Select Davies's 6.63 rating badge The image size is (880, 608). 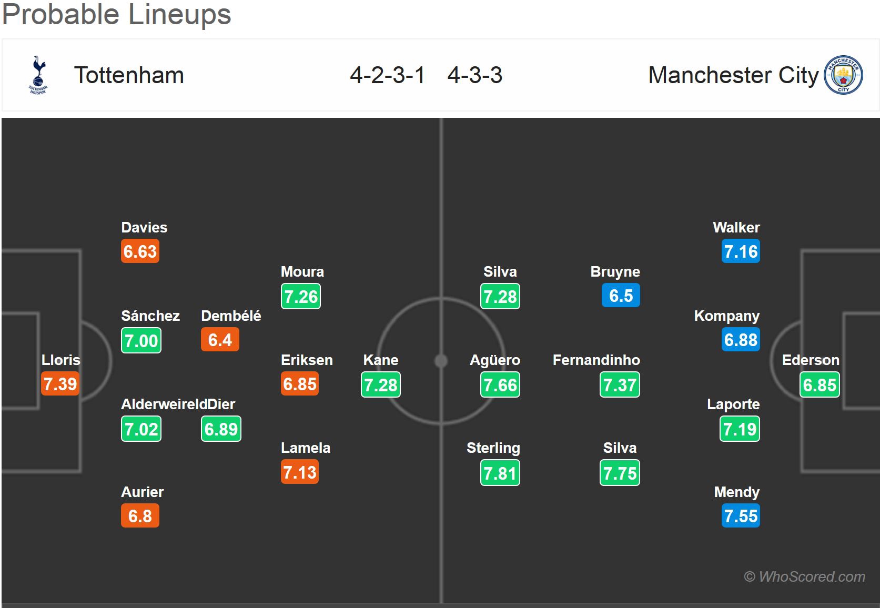pyautogui.click(x=140, y=251)
